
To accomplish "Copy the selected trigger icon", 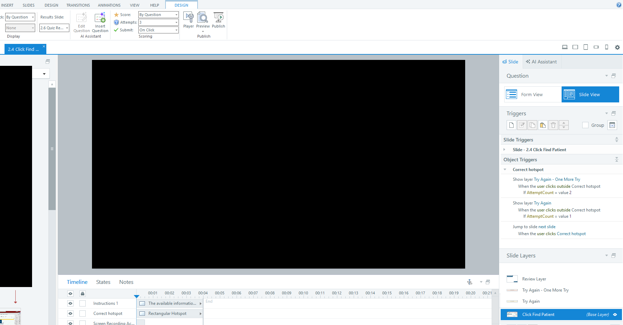I will pyautogui.click(x=532, y=125).
